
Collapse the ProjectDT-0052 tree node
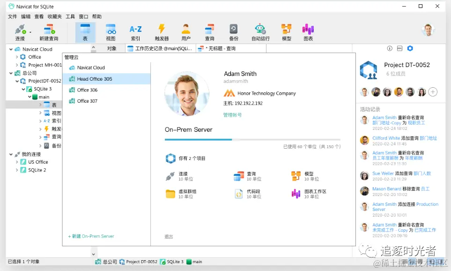click(x=17, y=81)
